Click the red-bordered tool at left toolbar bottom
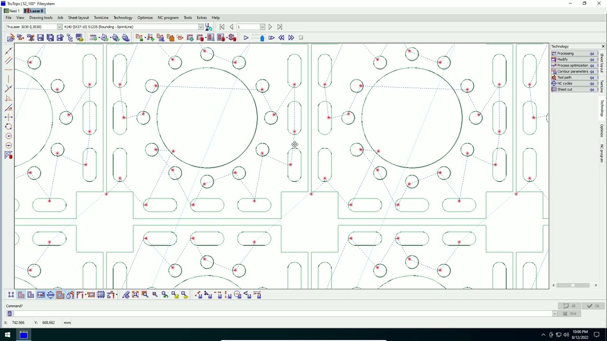 pos(9,155)
